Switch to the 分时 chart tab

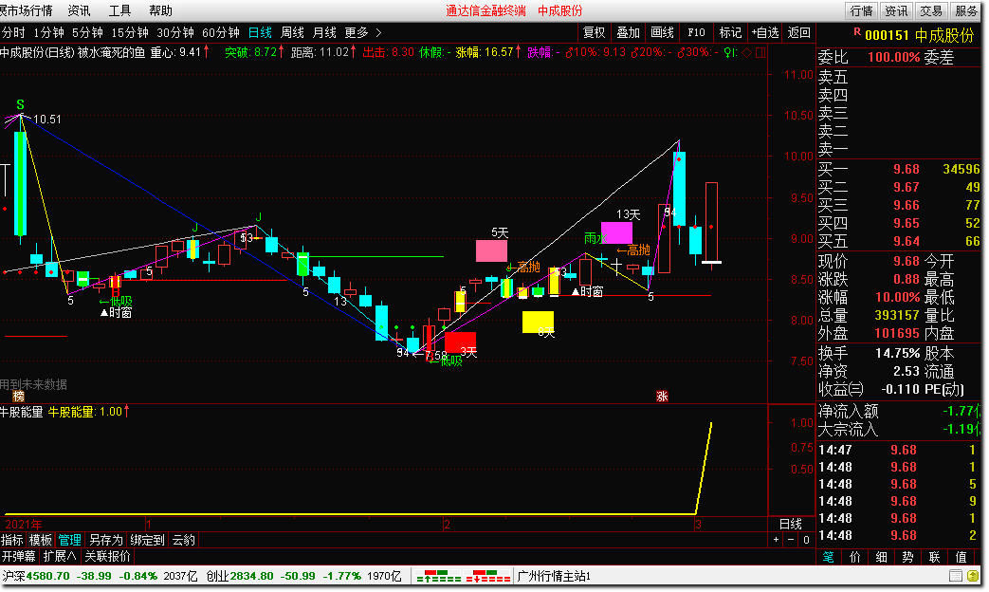pyautogui.click(x=13, y=33)
